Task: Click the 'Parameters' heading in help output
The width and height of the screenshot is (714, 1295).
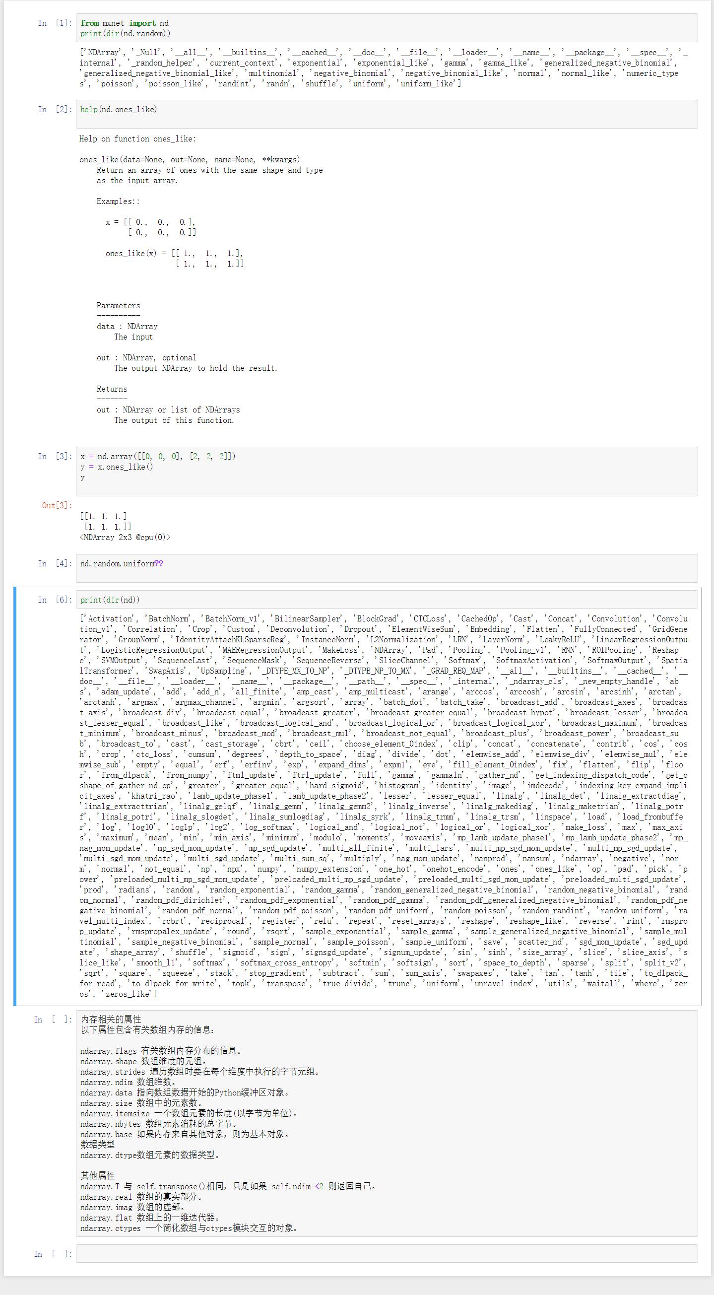Action: tap(119, 306)
